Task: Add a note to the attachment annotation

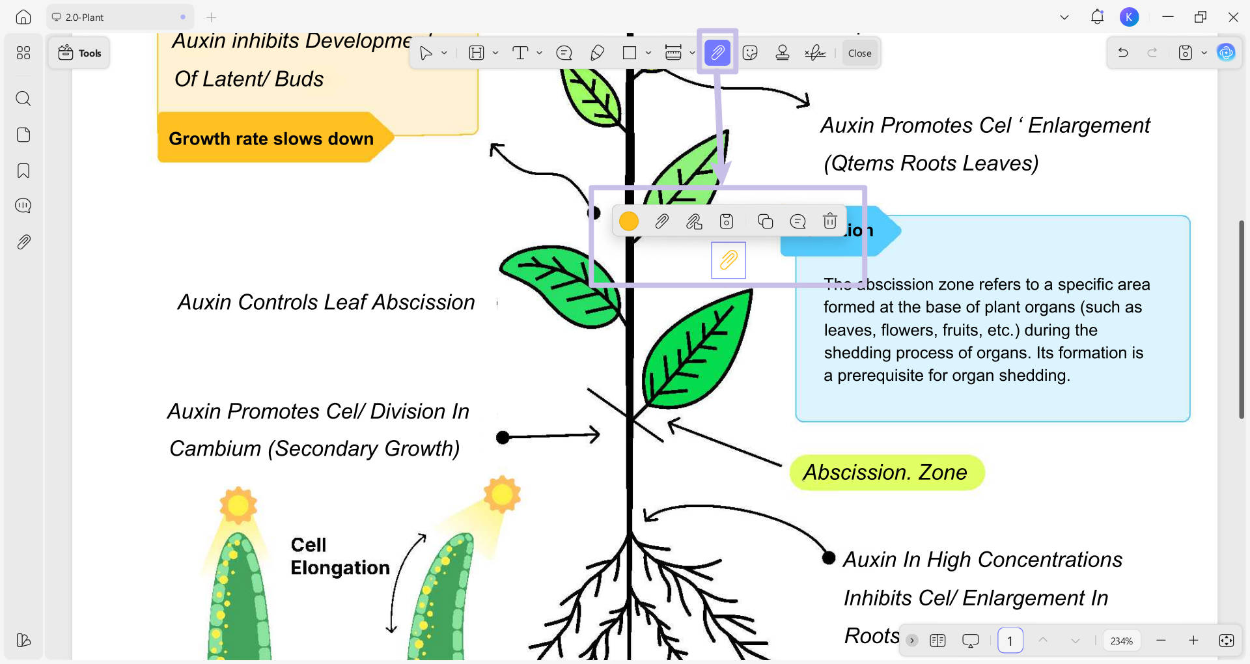Action: (798, 221)
